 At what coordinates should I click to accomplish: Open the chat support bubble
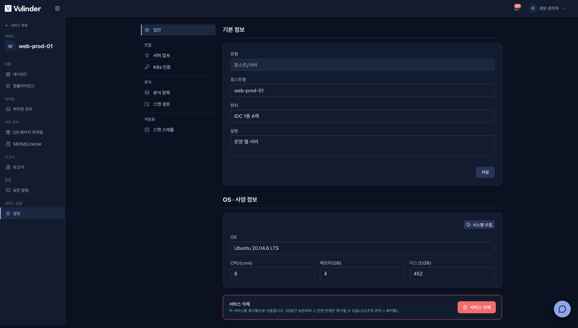click(562, 309)
